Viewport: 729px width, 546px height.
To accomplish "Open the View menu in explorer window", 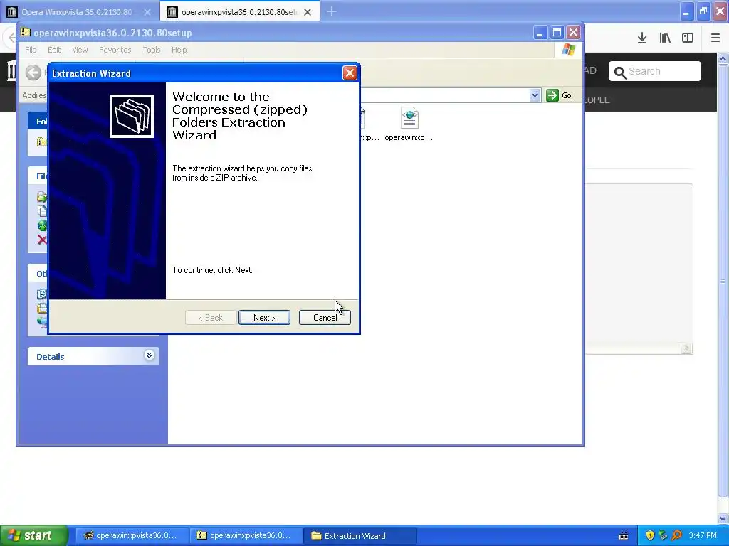I will (80, 50).
